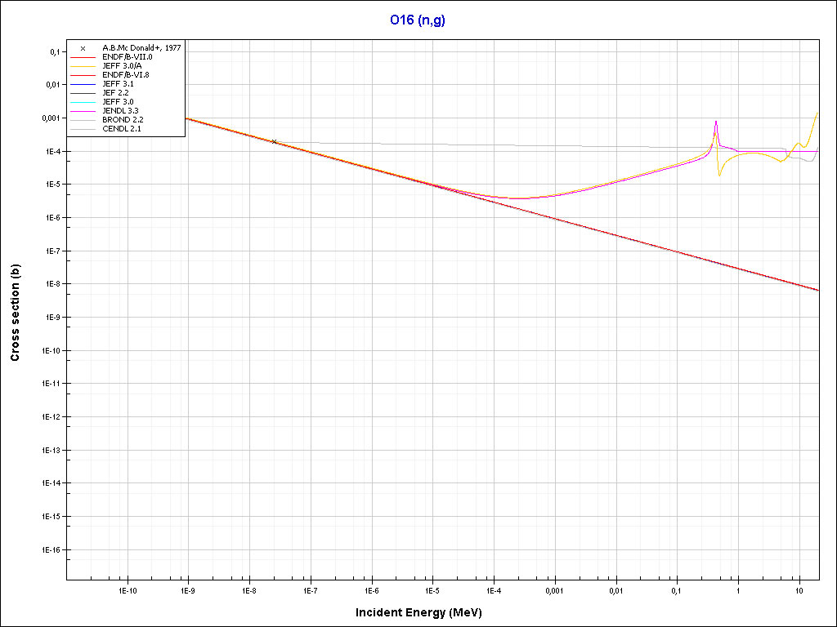
Task: Click the 0,001 tick label on x-axis
Action: [x=554, y=589]
